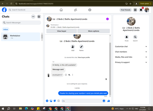The image size is (153, 111).
Task: Open the notifications bell
Action: coord(141,10)
